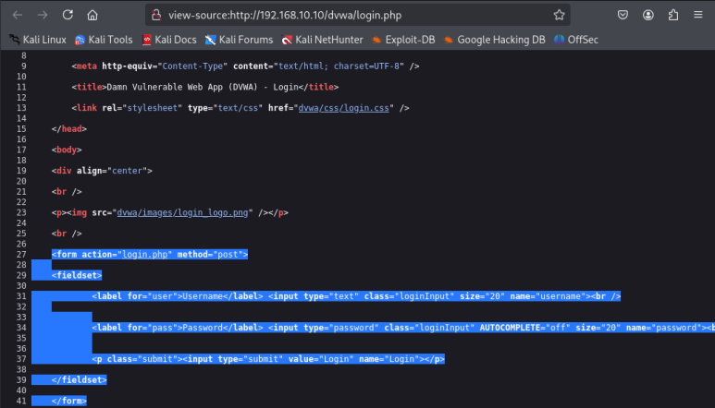
Task: Click the <body> tag on line 17
Action: coord(67,150)
